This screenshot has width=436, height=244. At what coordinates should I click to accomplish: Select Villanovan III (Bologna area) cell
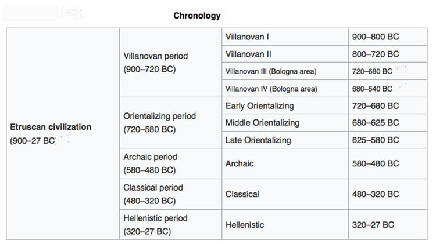click(x=270, y=71)
